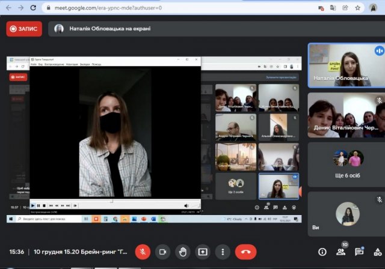The height and width of the screenshot is (269, 385).
Task: Click the presenter name 'Наталія Обловацька на екрані'
Action: click(109, 29)
